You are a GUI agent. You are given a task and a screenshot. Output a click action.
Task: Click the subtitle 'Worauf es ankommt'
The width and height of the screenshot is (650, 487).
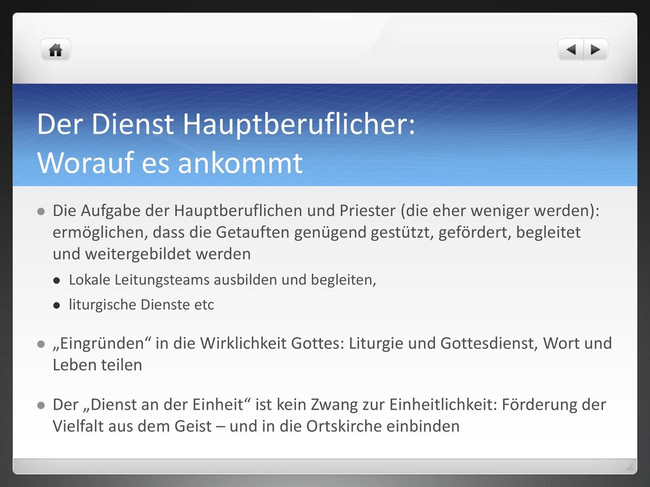click(170, 162)
